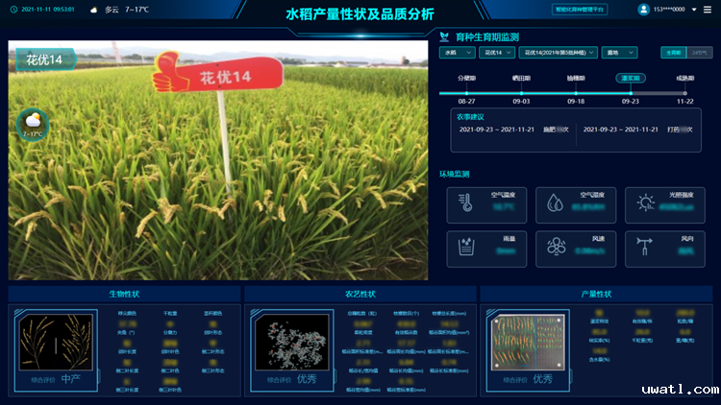Click the clock icon beside the date

13,10
